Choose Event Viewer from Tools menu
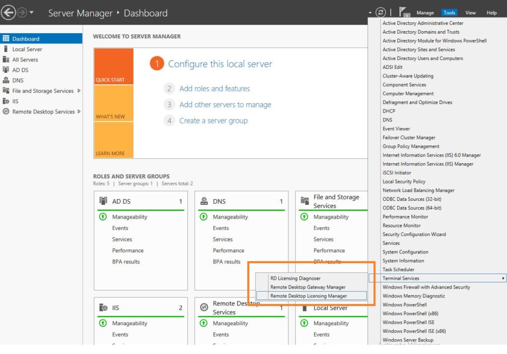507x354 pixels. [x=396, y=129]
